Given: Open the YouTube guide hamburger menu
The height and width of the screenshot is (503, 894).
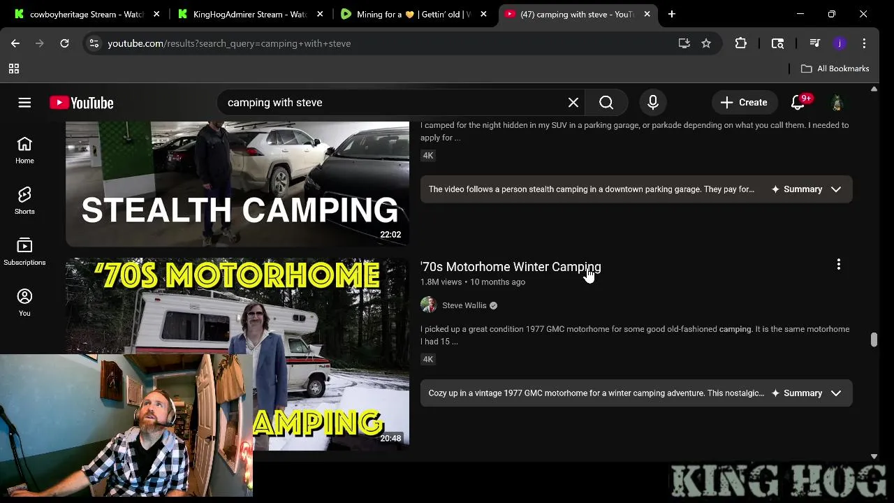Looking at the screenshot, I should pyautogui.click(x=24, y=103).
